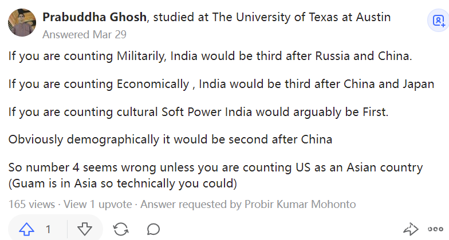The height and width of the screenshot is (240, 449).
Task: Click the sentence about counting Economically
Action: click(x=221, y=85)
